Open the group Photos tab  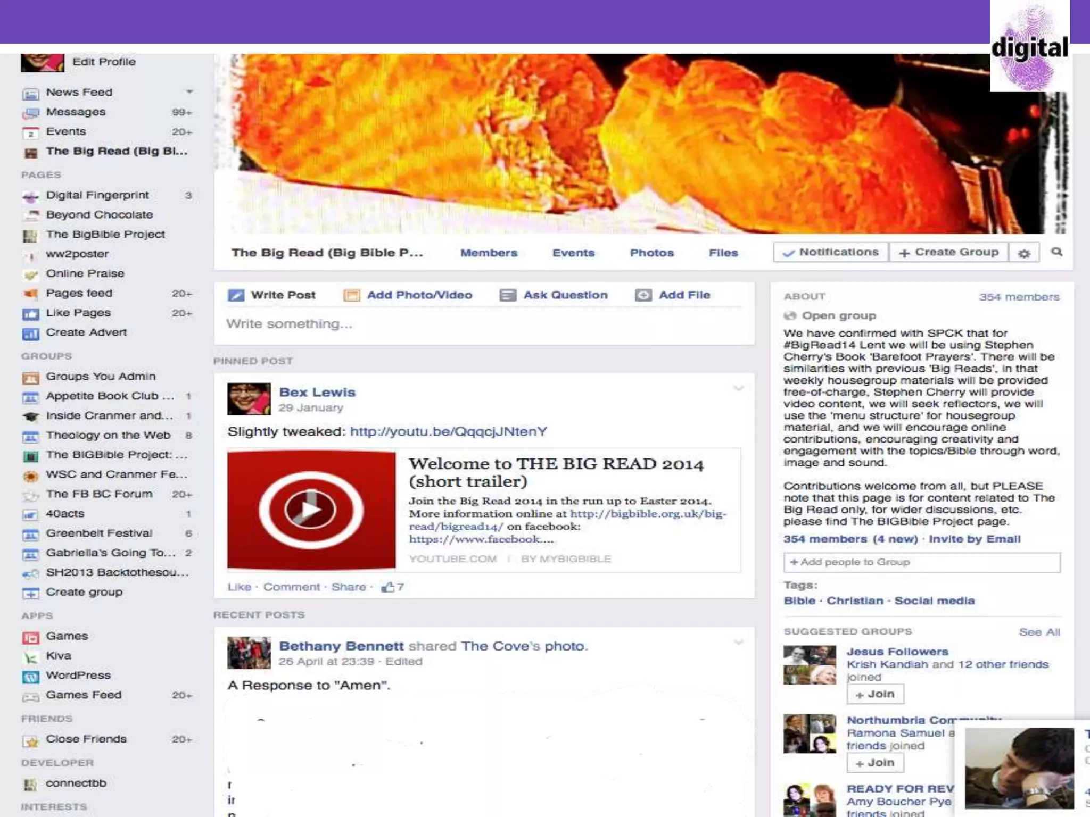pos(651,253)
